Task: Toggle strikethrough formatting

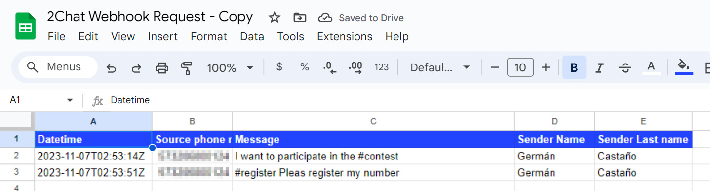Action: coord(625,68)
